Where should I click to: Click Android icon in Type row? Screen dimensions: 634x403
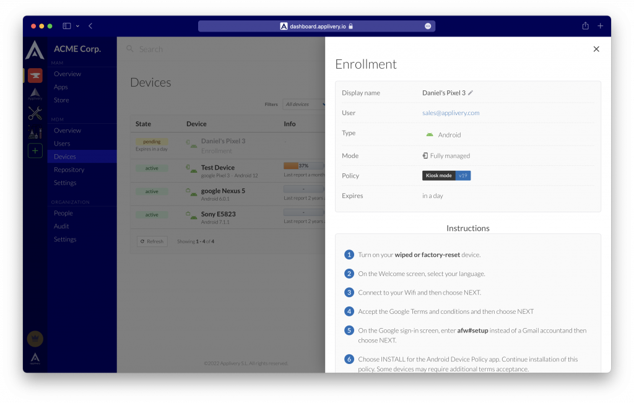(430, 134)
